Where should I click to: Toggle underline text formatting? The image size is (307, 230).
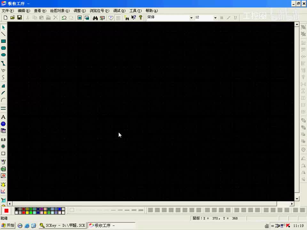(x=235, y=18)
